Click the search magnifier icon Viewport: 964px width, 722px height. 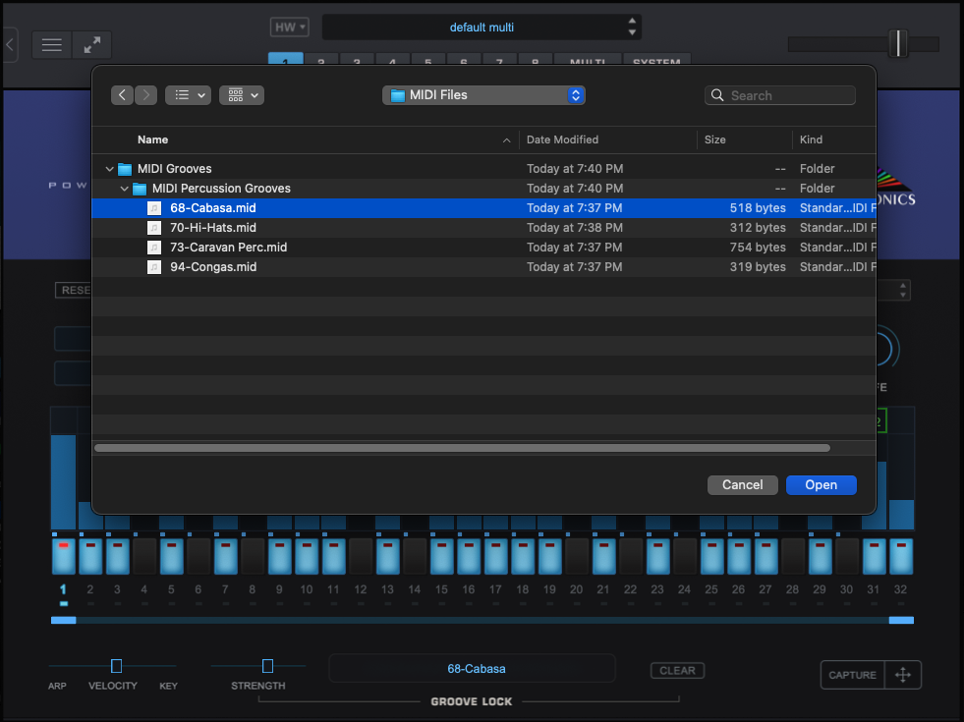click(716, 95)
